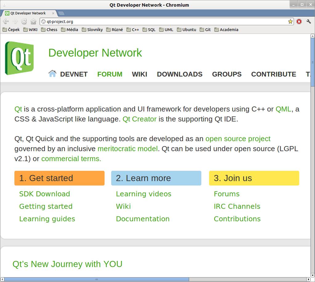
Task: Maximize the Chromium window
Action: 302,5
